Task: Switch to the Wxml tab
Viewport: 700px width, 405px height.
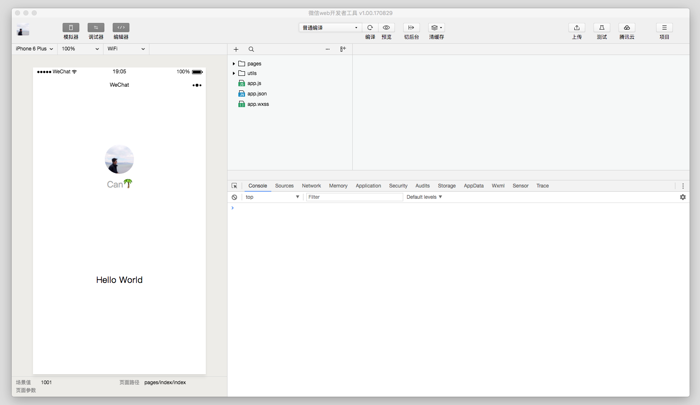Action: (x=498, y=186)
